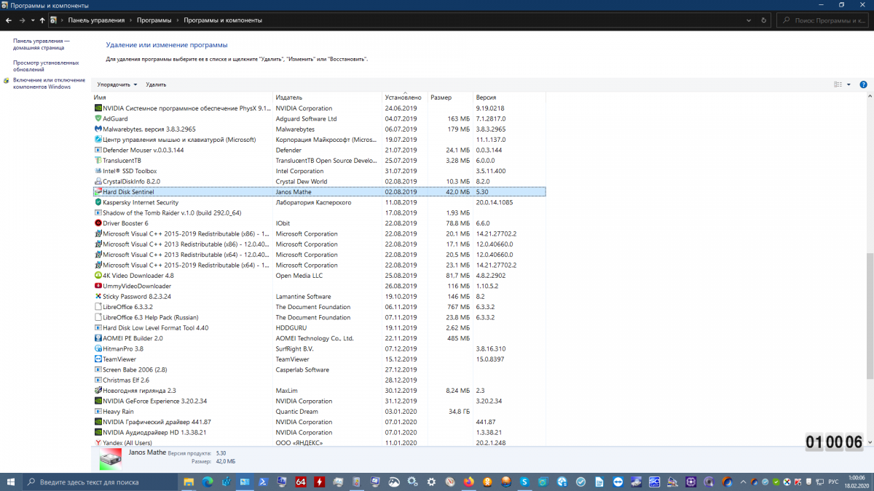The height and width of the screenshot is (491, 874).
Task: Select the AdGuard program entry
Action: [x=115, y=119]
